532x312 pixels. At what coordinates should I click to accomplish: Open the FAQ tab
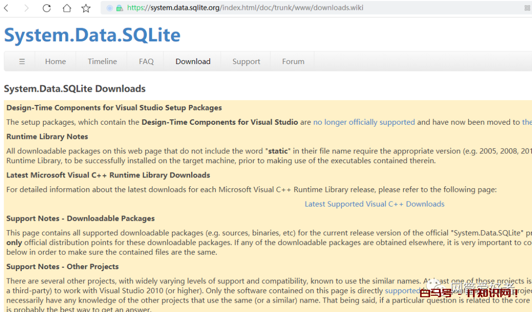(146, 62)
